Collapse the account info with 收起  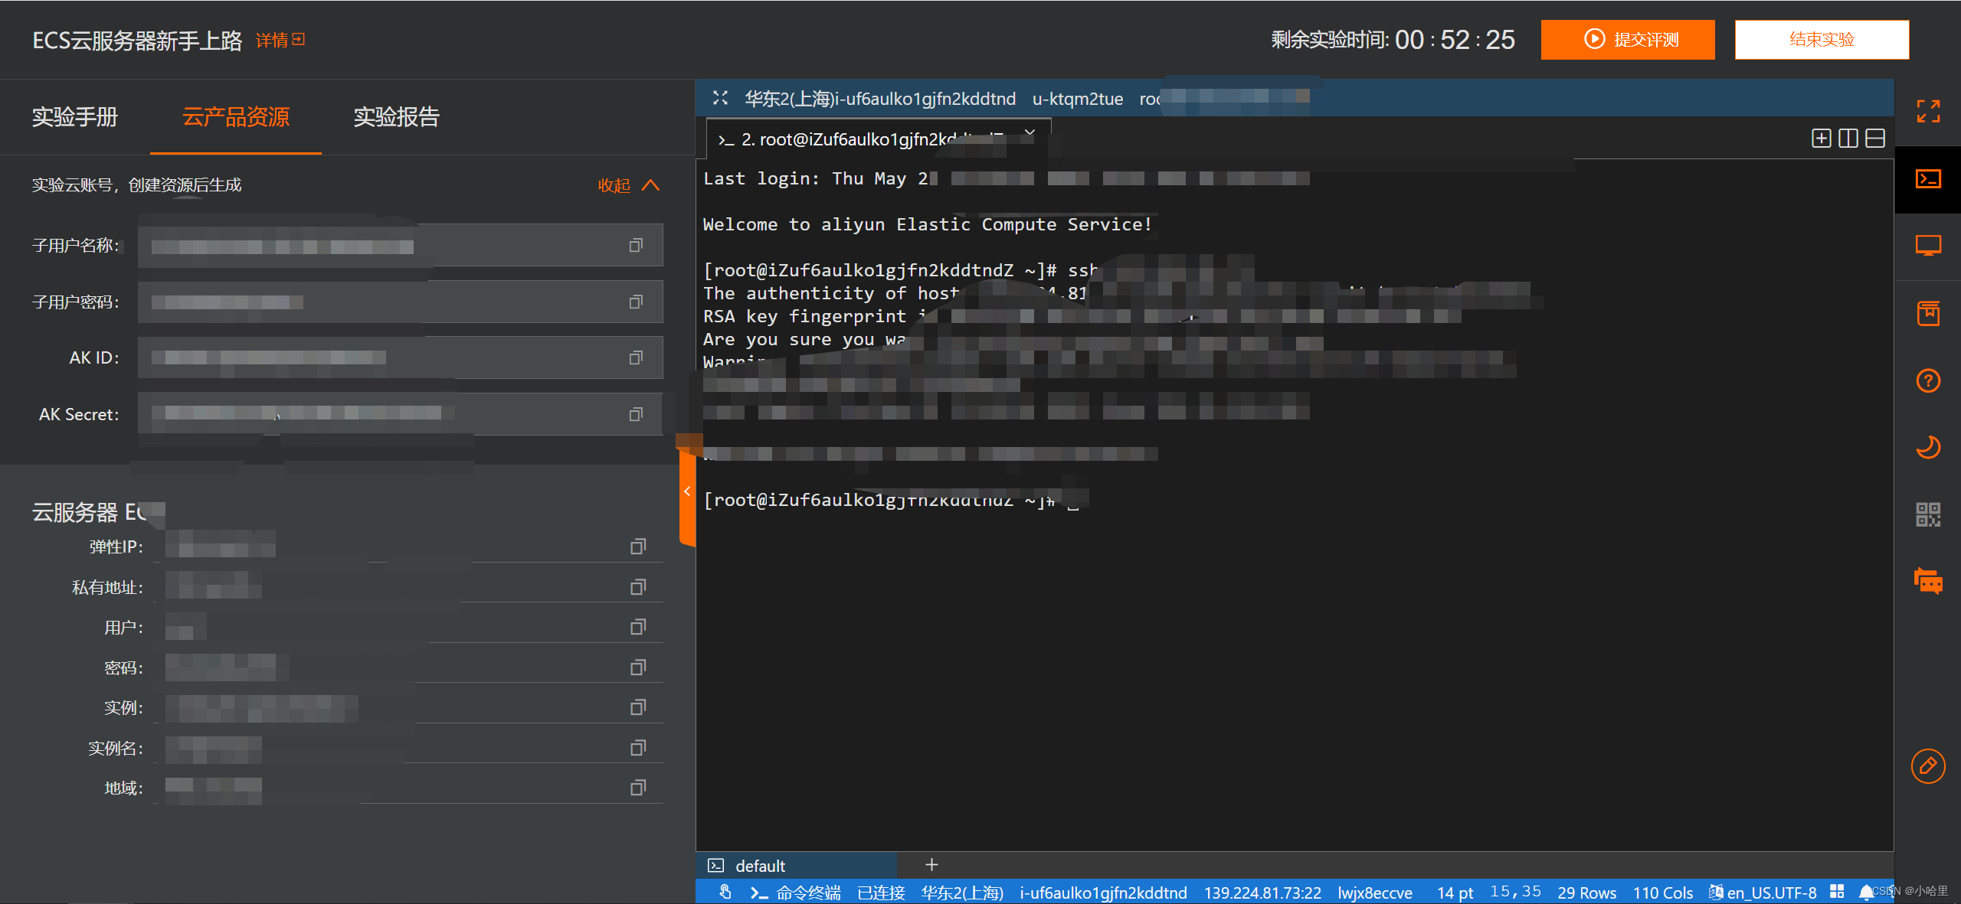(628, 185)
